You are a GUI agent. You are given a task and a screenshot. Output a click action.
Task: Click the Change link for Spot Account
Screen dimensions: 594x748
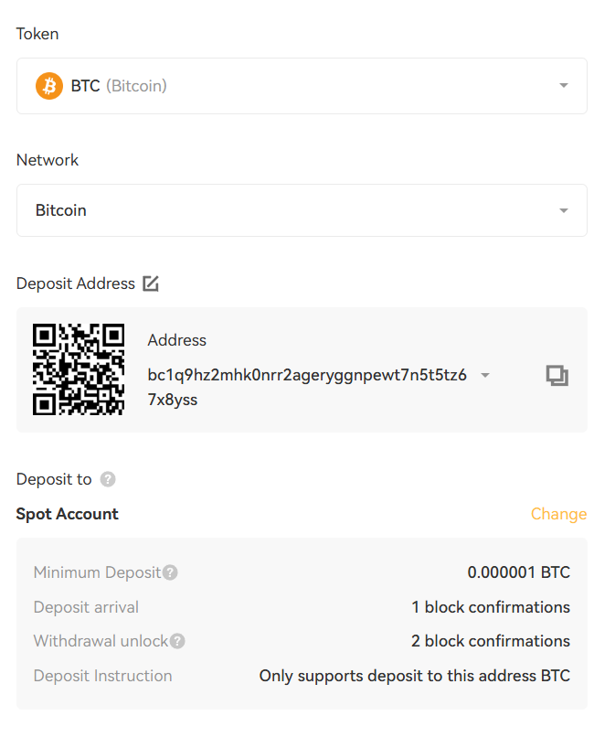558,514
